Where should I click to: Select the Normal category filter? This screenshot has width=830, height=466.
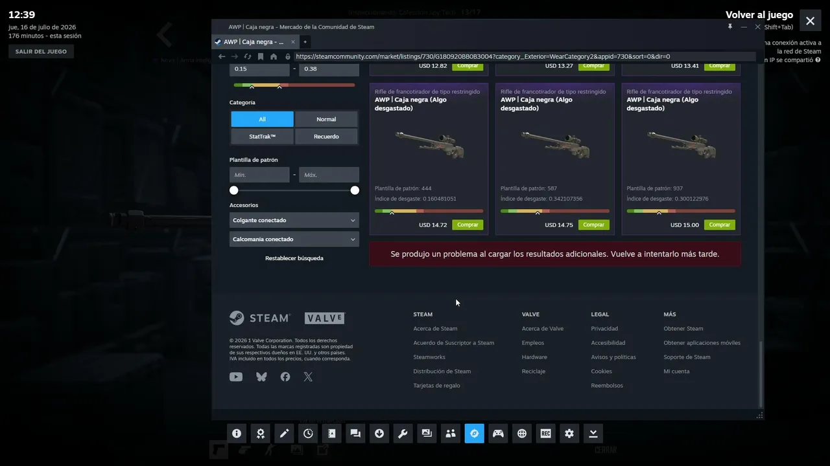click(326, 119)
